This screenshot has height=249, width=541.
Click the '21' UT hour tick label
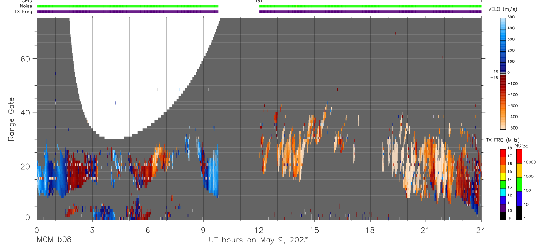coord(426,230)
